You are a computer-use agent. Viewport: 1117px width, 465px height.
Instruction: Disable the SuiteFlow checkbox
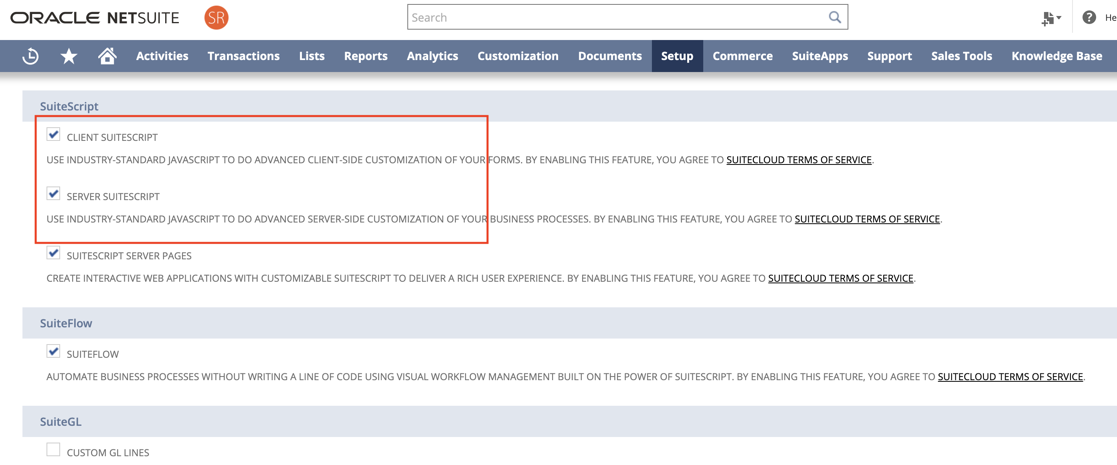point(53,351)
